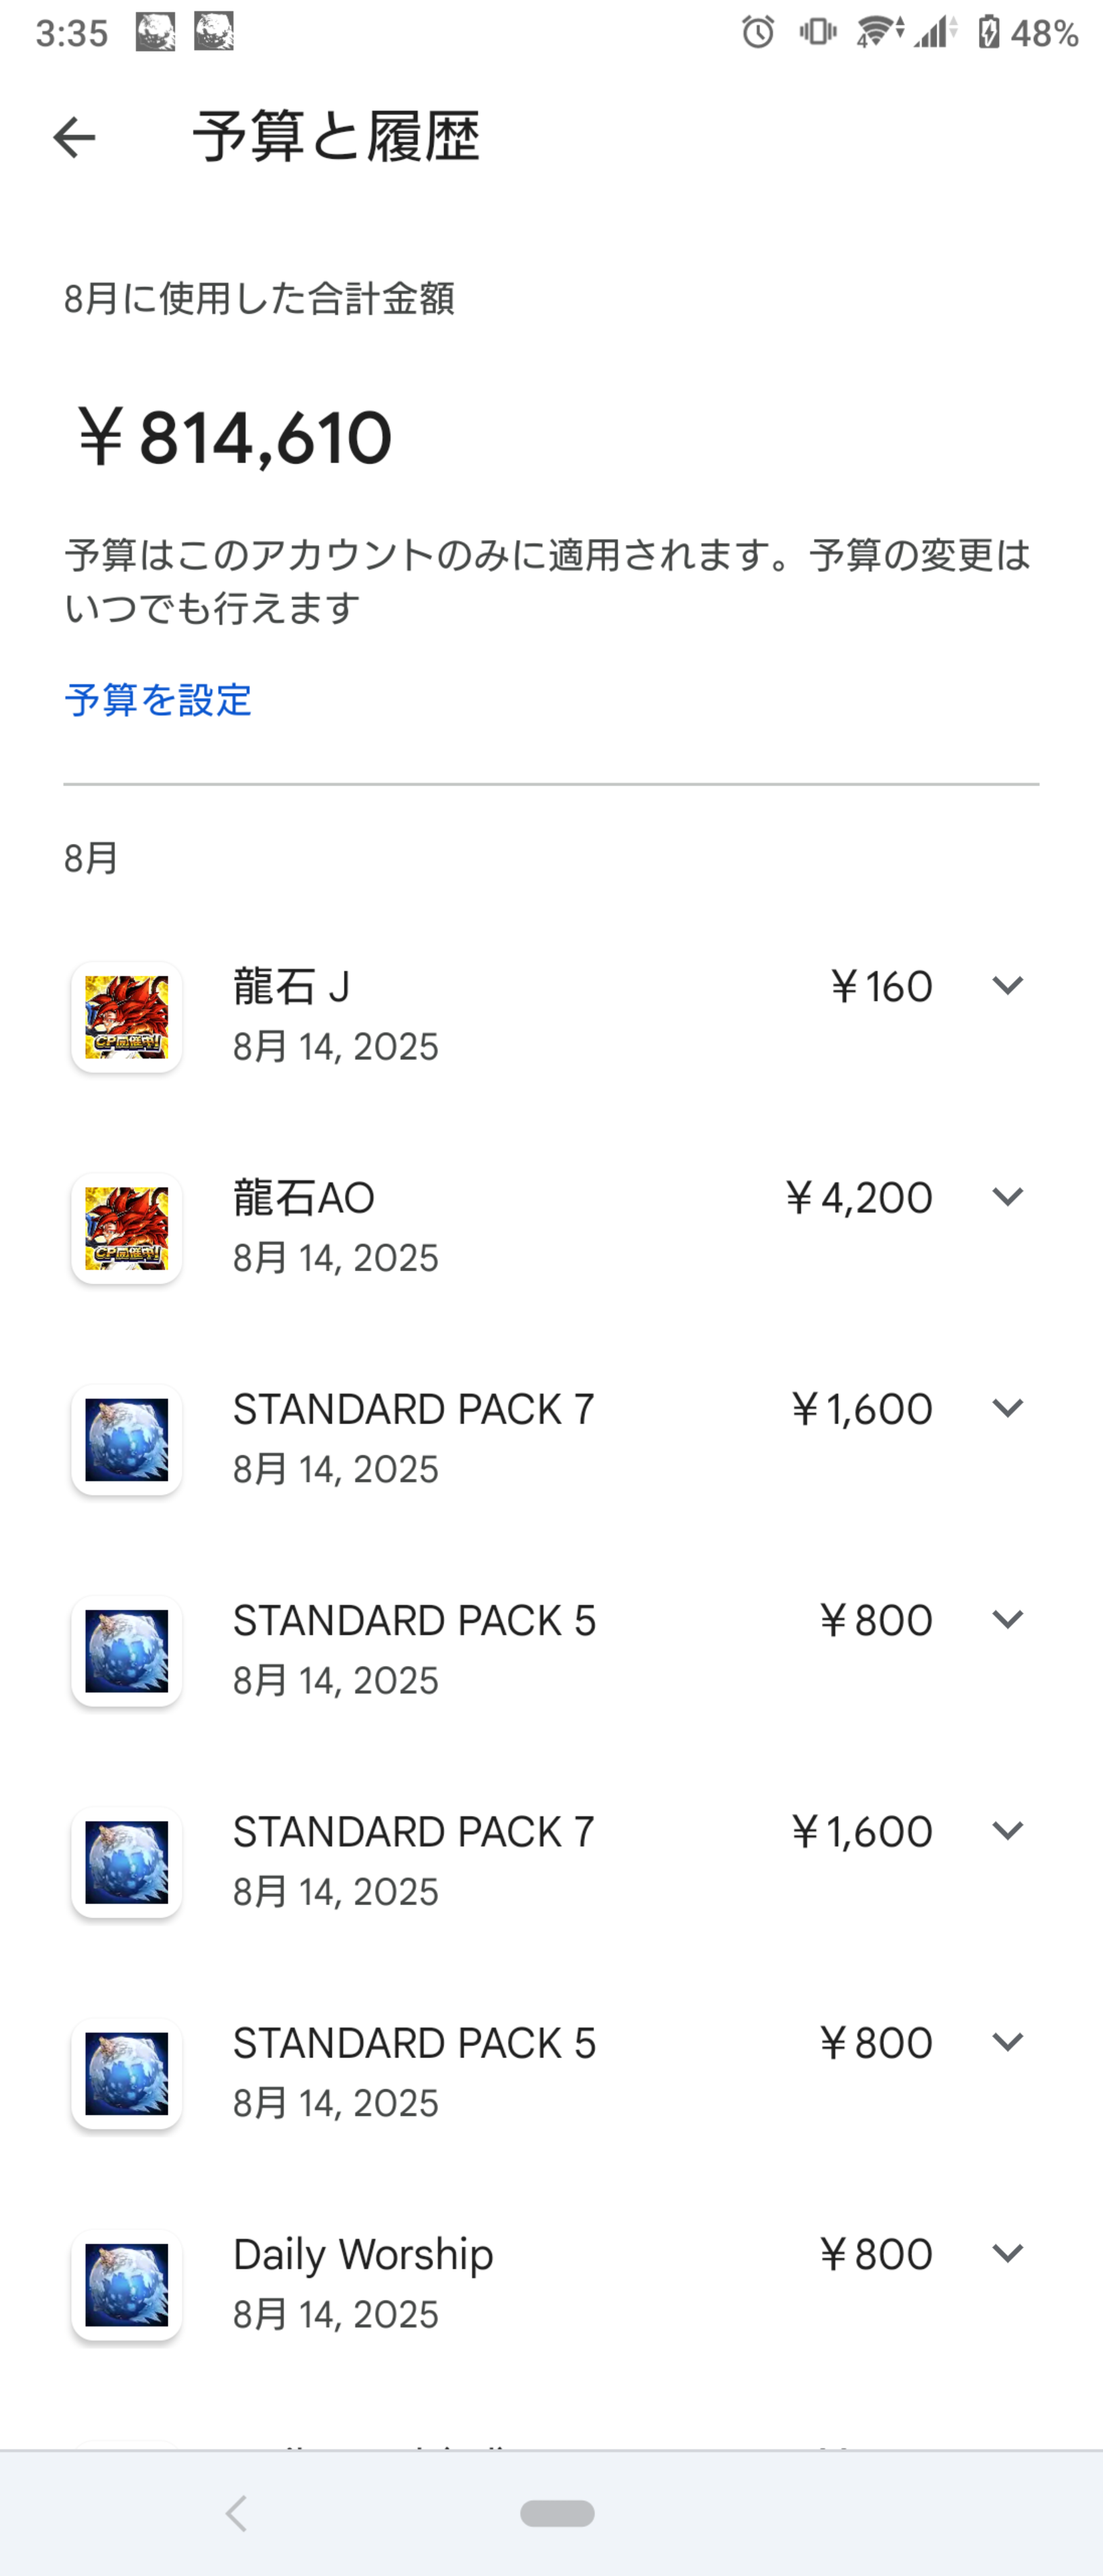The width and height of the screenshot is (1103, 2576).
Task: Tap the first STANDARD PACK 7 app icon
Action: [x=127, y=1440]
